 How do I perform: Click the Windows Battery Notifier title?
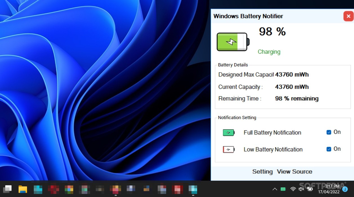tap(248, 16)
